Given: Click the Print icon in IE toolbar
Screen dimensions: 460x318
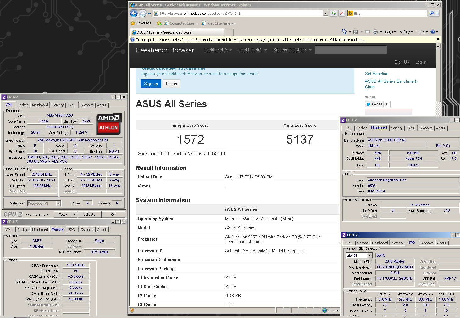Looking at the screenshot, I should 375,32.
